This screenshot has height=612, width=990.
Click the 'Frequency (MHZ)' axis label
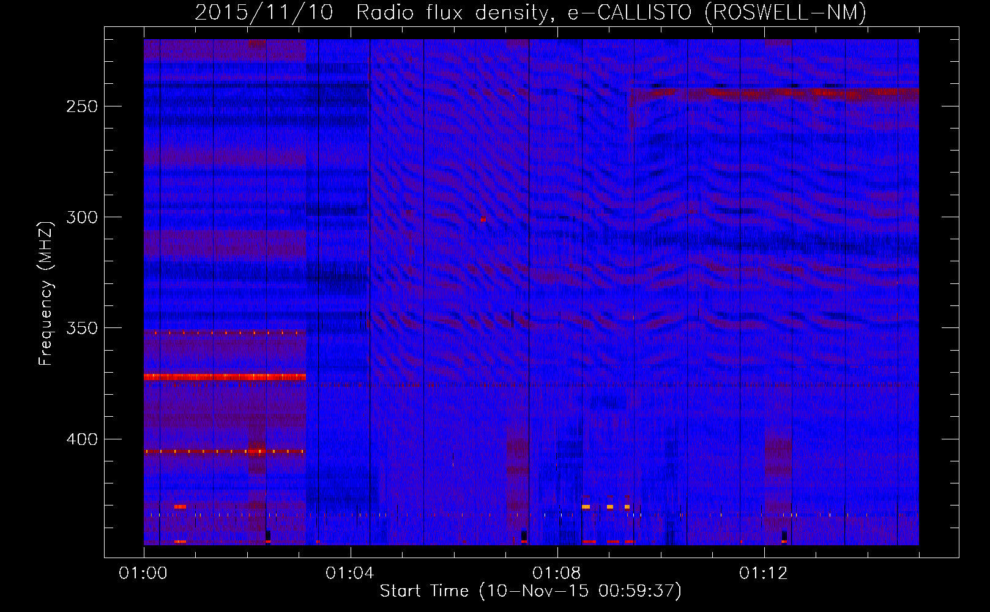tap(47, 293)
